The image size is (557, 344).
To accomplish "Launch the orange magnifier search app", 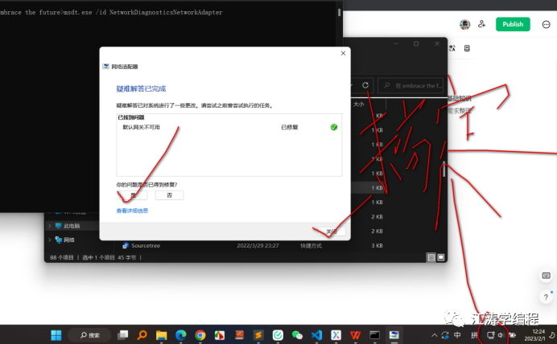I will 142,335.
